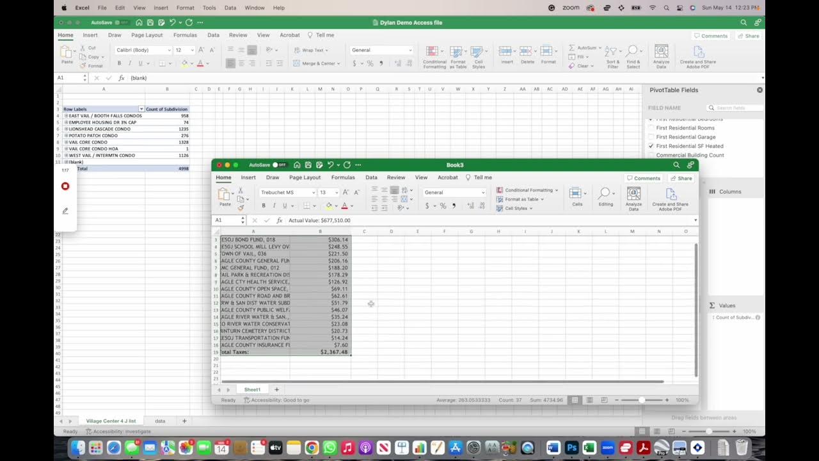Click Normal view icon in Book3 status bar
This screenshot has width=819, height=461.
(575, 400)
